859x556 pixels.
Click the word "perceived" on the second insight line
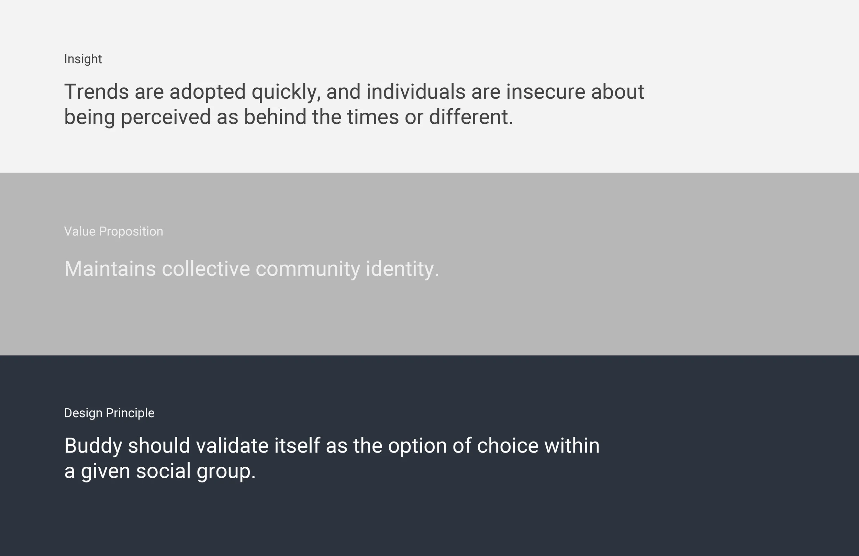click(x=166, y=118)
